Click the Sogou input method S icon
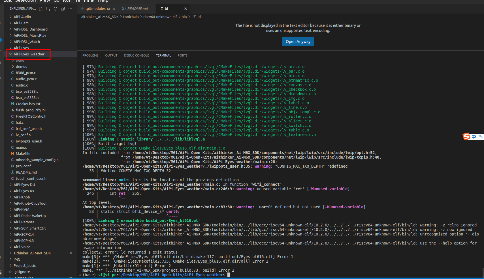The image size is (484, 279). [x=466, y=137]
